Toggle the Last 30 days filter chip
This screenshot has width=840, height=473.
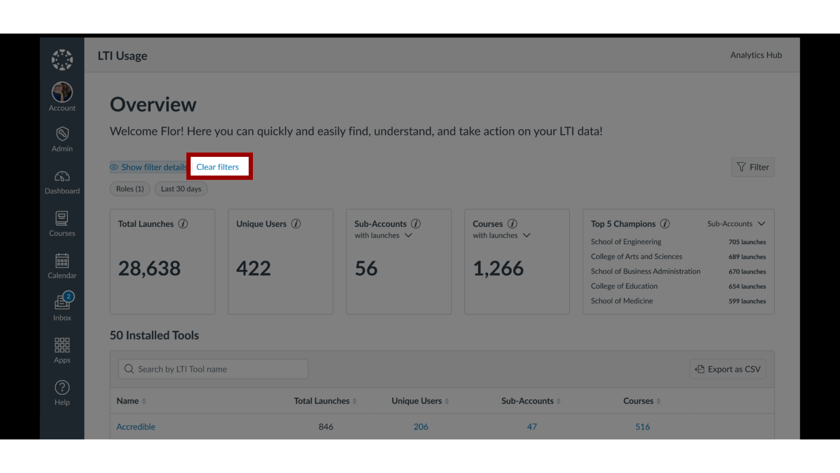pyautogui.click(x=181, y=188)
